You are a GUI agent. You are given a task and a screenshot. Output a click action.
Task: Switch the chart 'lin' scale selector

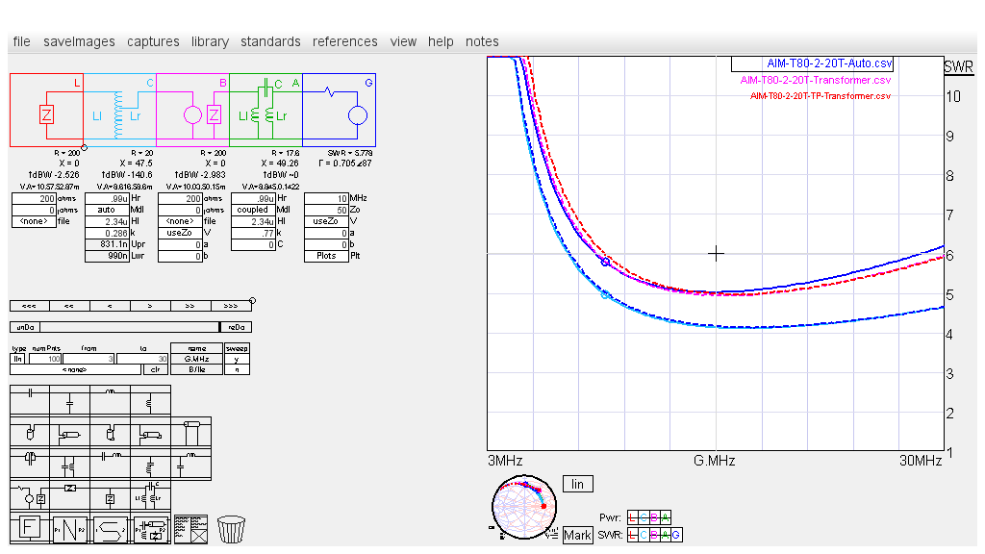(578, 485)
